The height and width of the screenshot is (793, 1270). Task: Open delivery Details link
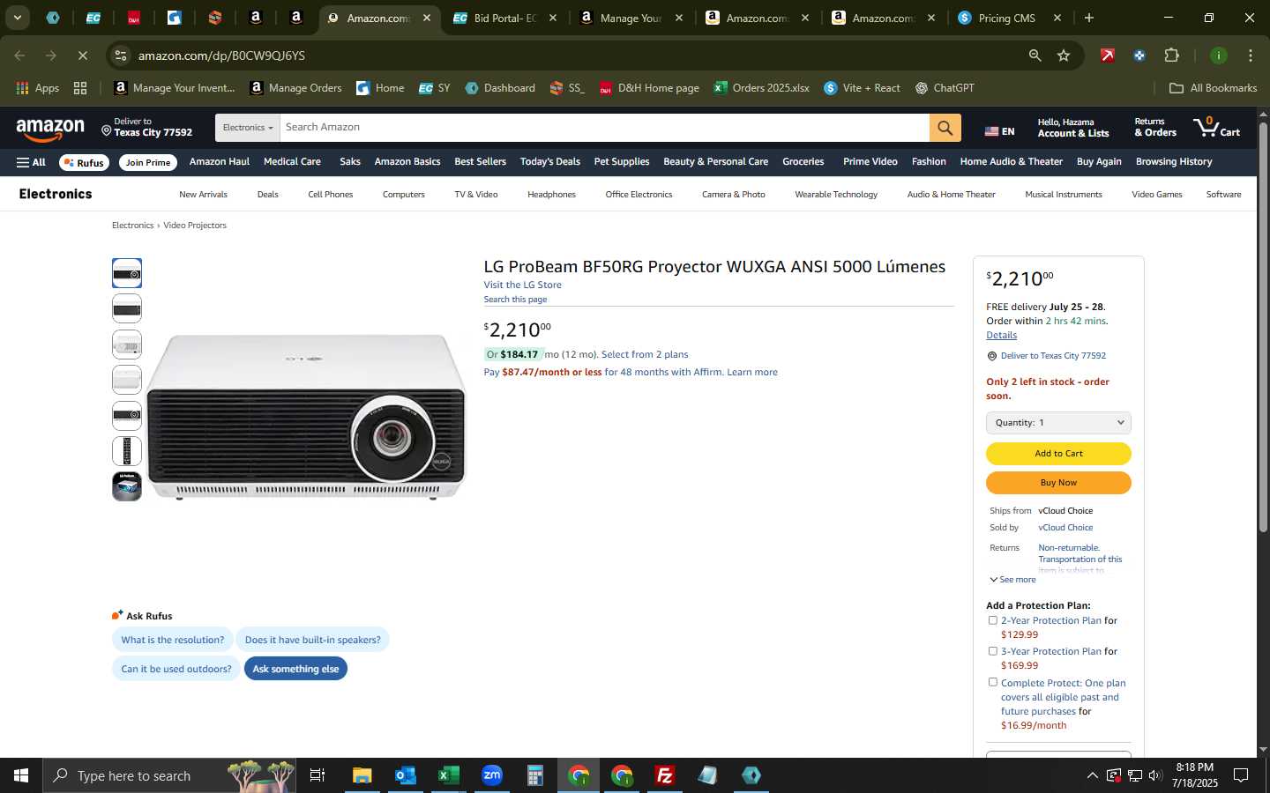pos(1001,335)
